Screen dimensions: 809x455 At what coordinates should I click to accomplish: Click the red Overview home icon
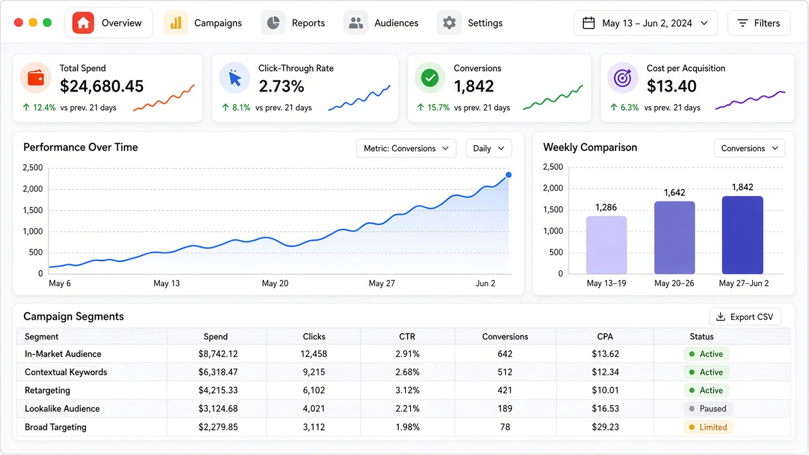(x=83, y=23)
